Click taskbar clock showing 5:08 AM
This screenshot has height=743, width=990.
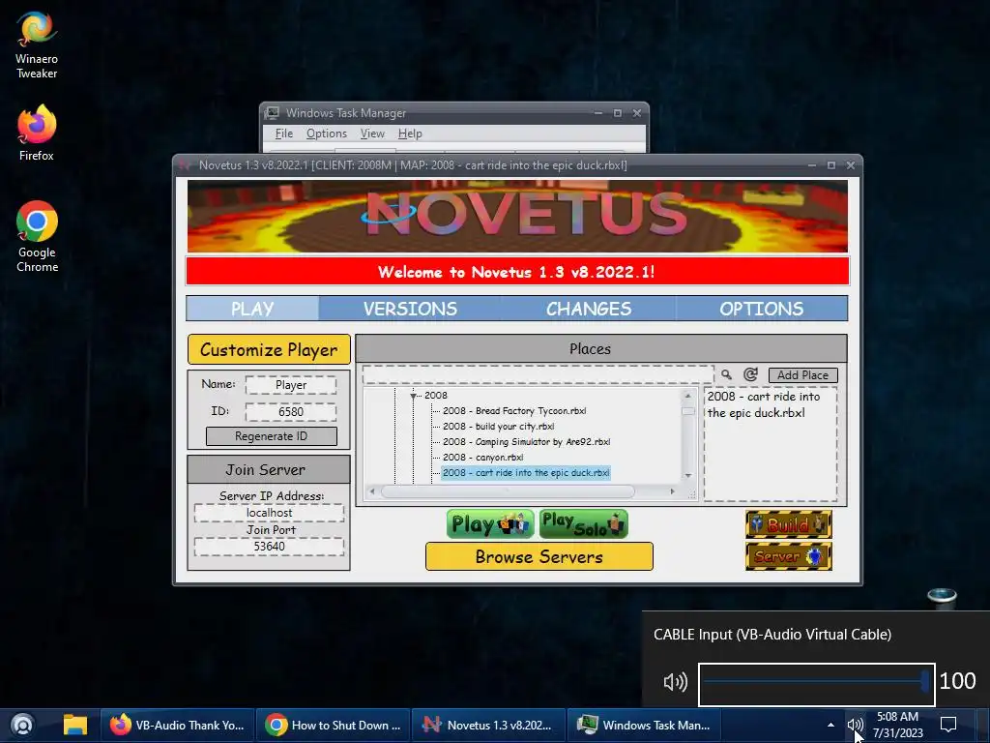(897, 726)
